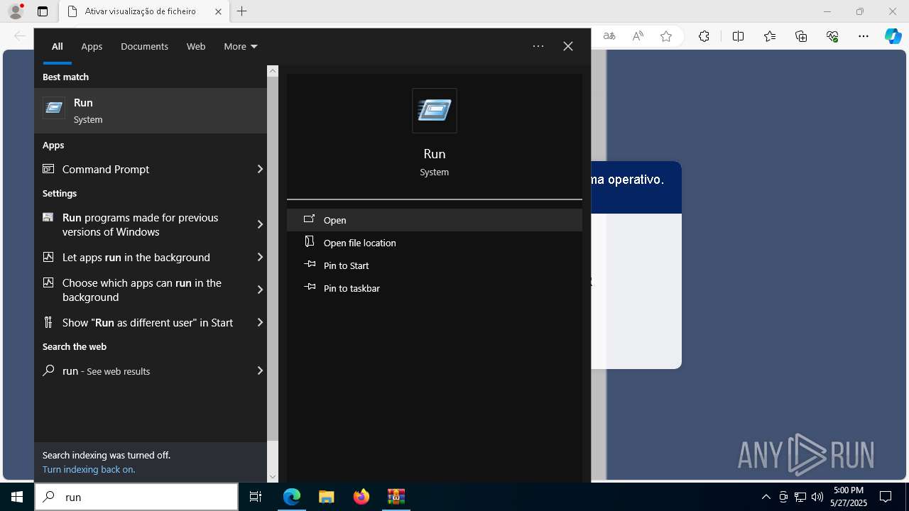This screenshot has width=909, height=511.
Task: Expand Run programs for previous versions arrow
Action: (260, 224)
